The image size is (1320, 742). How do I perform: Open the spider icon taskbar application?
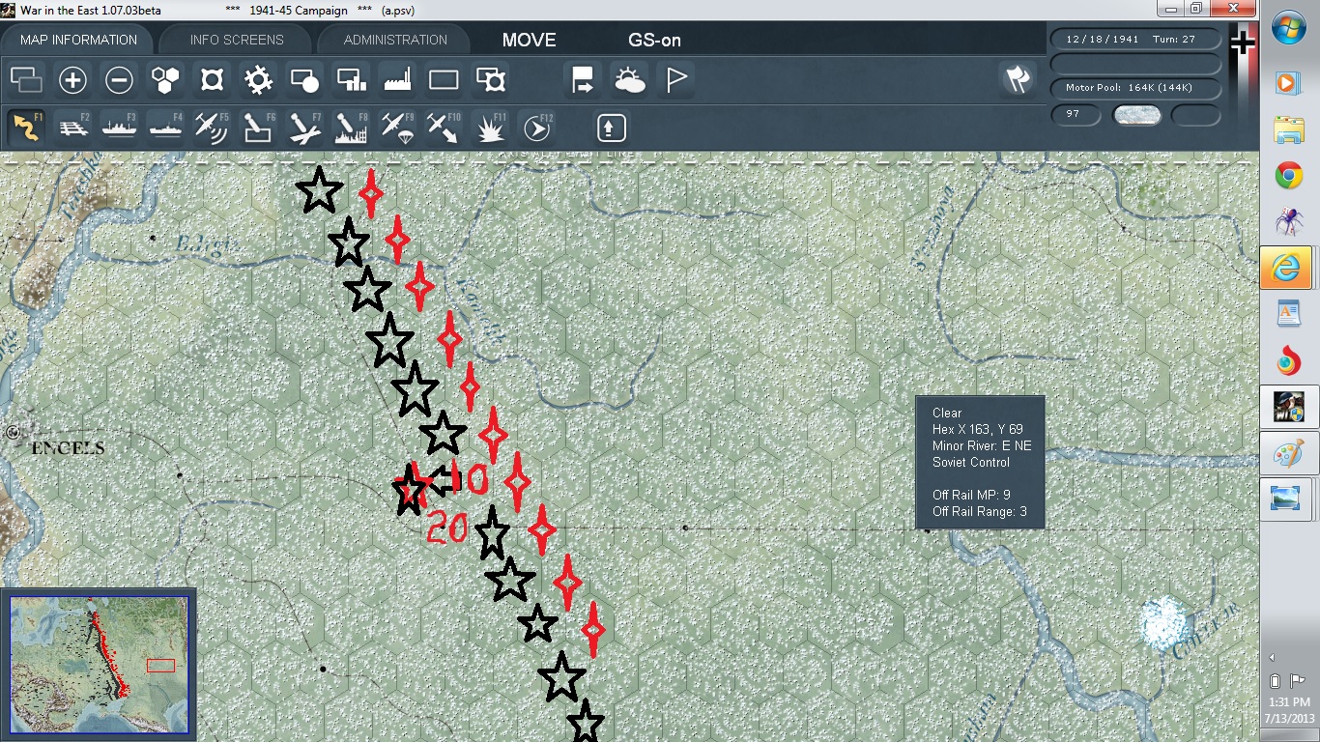click(1287, 222)
